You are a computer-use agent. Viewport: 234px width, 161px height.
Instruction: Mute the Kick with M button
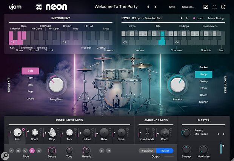(109, 150)
